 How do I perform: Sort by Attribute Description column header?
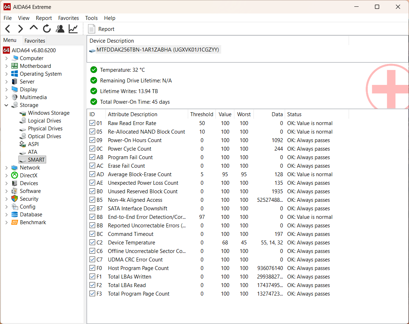pos(147,114)
